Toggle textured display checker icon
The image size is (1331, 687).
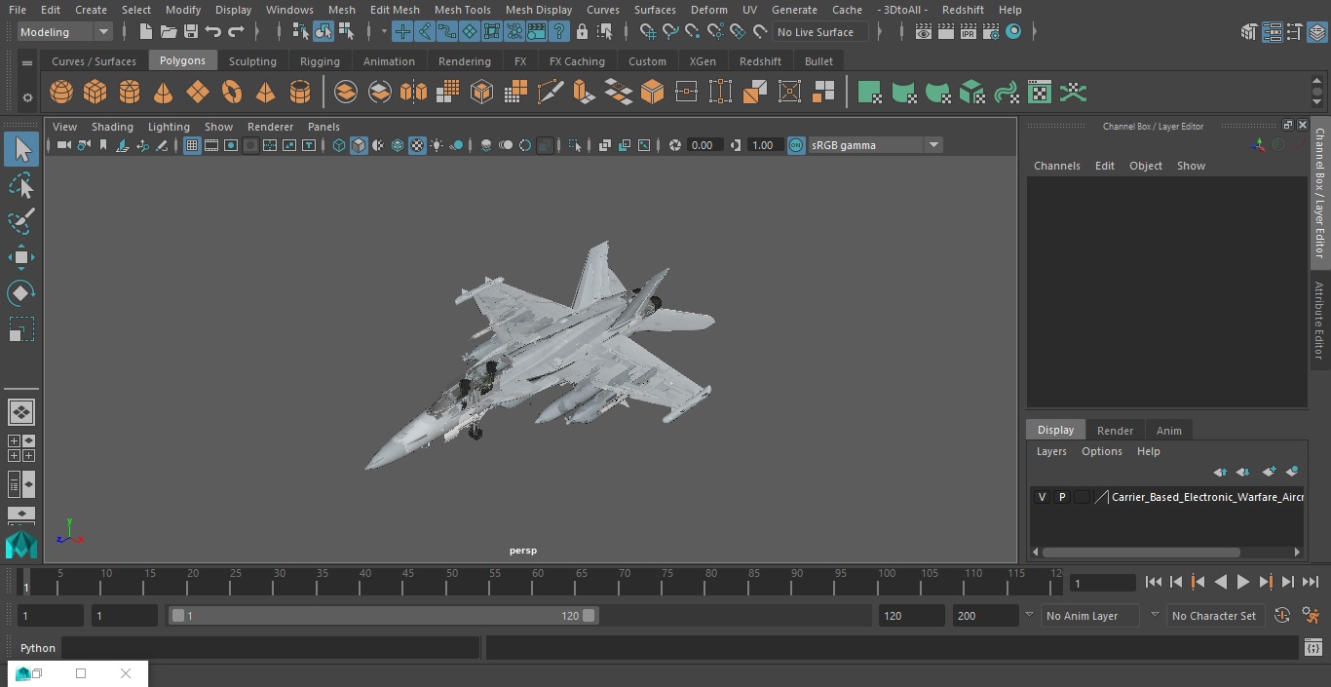tap(417, 145)
